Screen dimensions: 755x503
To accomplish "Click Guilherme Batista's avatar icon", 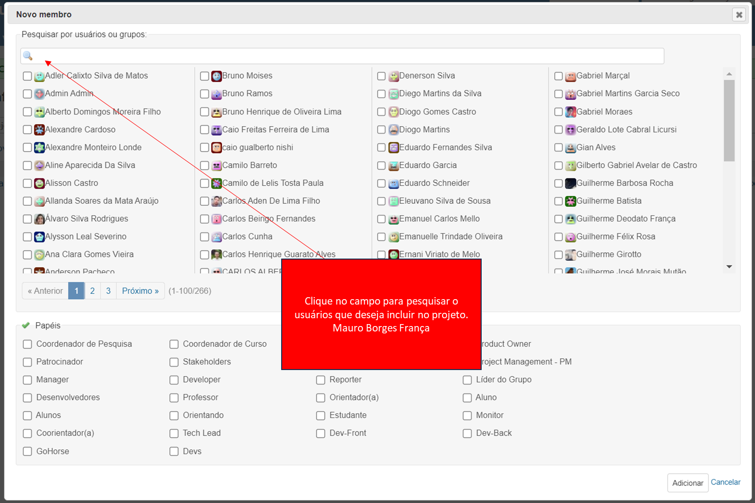I will (571, 201).
